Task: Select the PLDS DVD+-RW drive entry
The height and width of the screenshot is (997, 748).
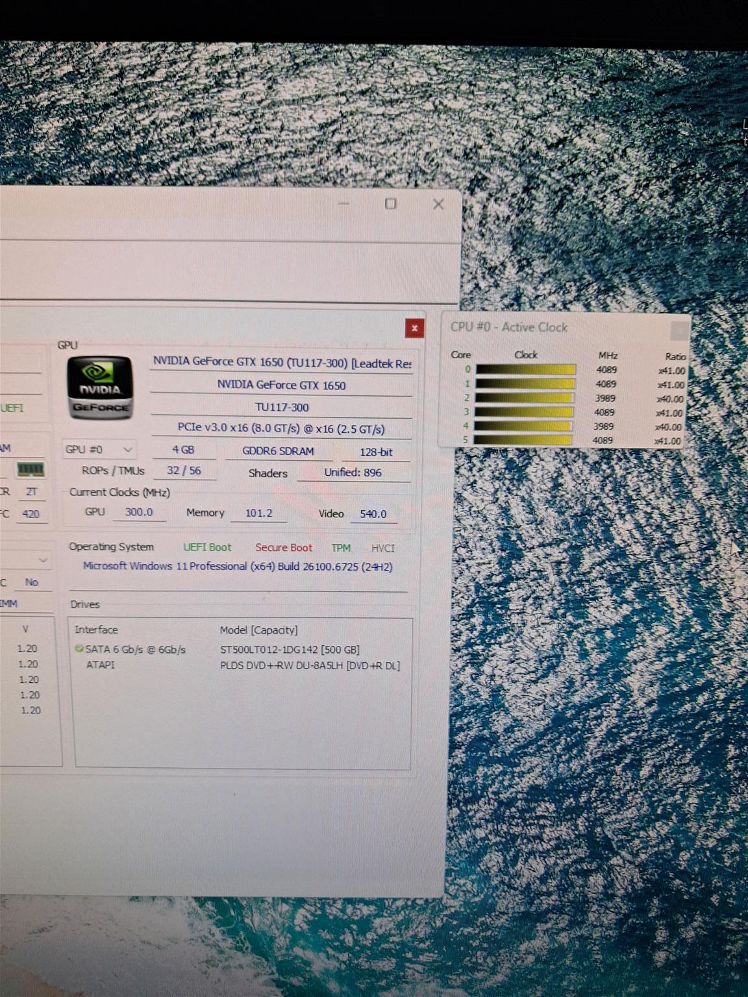Action: pyautogui.click(x=309, y=665)
